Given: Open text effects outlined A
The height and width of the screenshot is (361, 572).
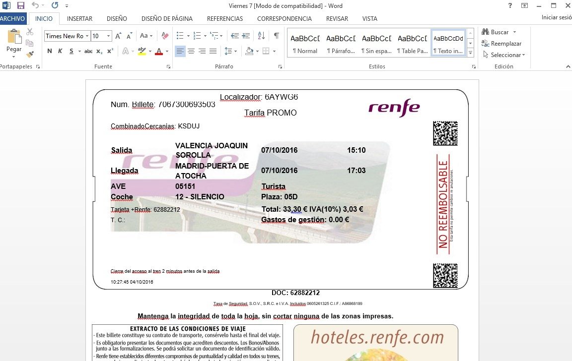Looking at the screenshot, I should coord(126,51).
